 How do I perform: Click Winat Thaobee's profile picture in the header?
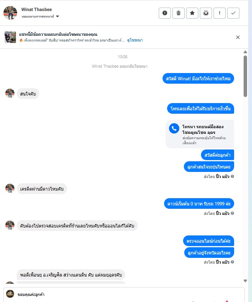click(x=10, y=13)
